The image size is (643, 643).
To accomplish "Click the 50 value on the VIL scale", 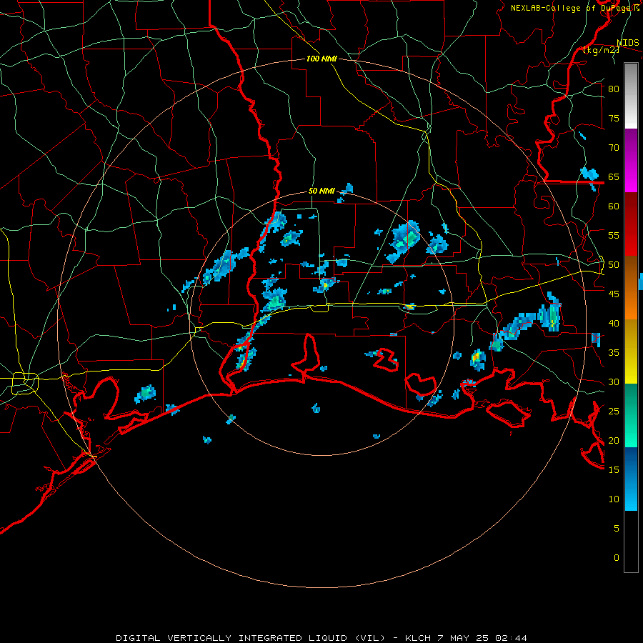I will [x=614, y=265].
